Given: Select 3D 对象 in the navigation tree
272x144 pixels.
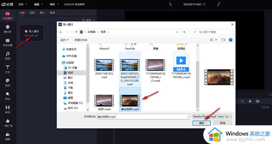Looking at the screenshot, I should (x=70, y=68).
